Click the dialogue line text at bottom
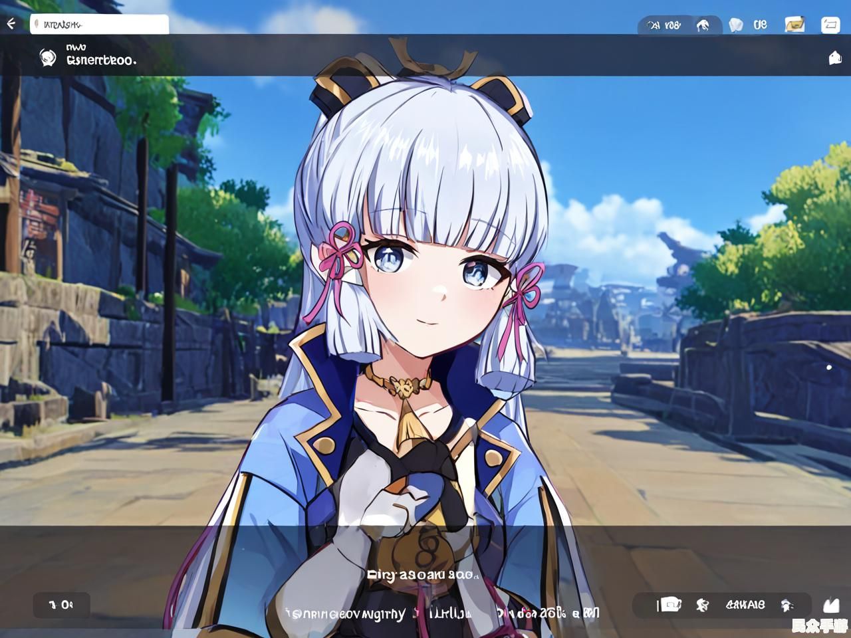851x638 pixels. pyautogui.click(x=441, y=613)
